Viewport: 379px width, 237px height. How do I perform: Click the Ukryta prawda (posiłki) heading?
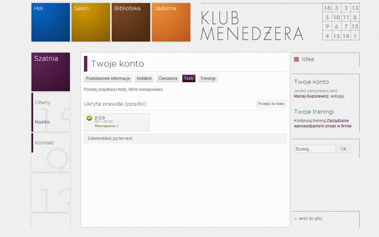pos(115,104)
